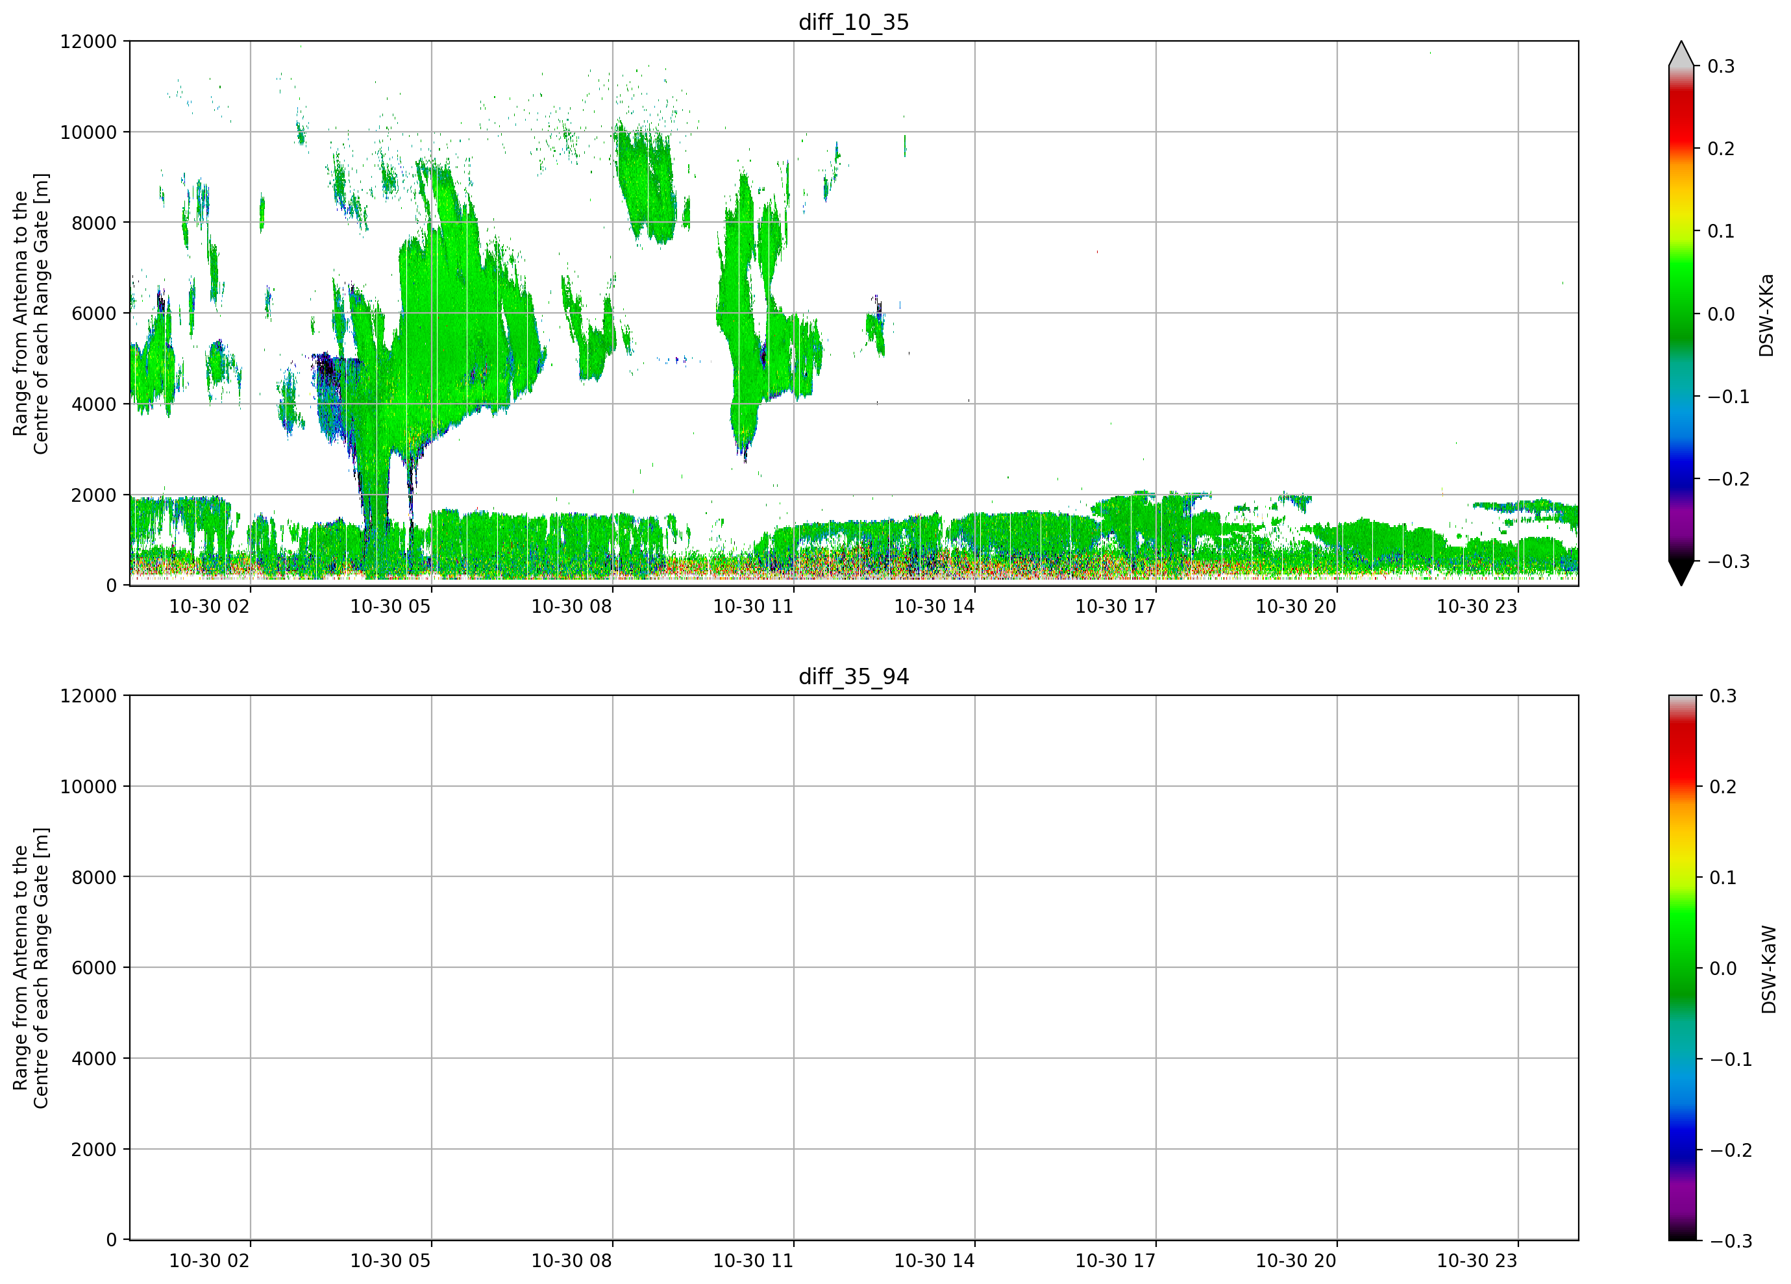Click 0.2 tick on DSW-KaW colorbar

pyautogui.click(x=1723, y=787)
